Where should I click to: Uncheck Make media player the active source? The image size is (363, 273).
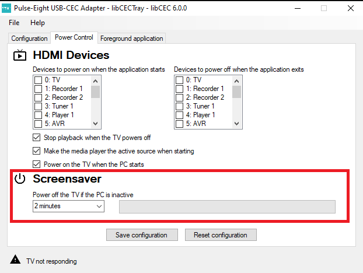[x=37, y=151]
